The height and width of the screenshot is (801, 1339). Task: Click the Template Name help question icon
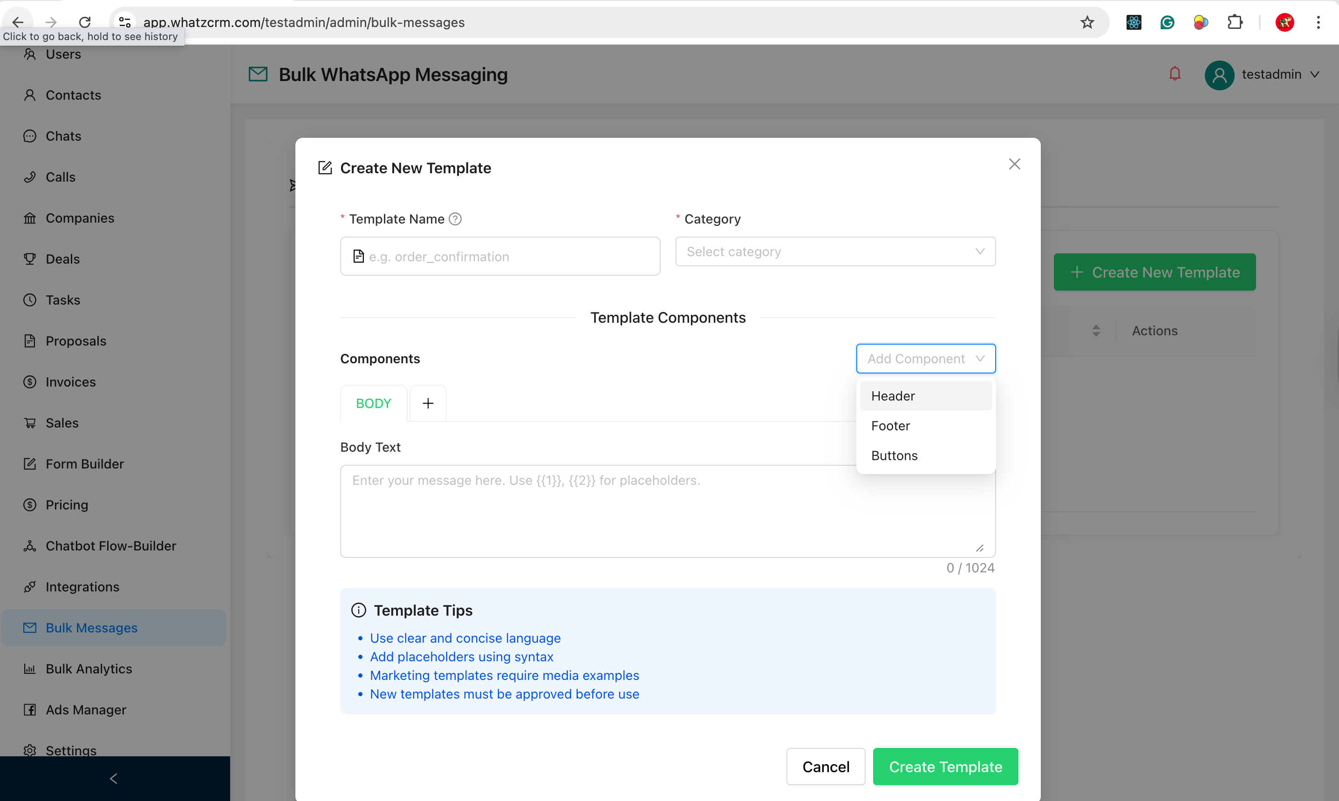coord(455,218)
